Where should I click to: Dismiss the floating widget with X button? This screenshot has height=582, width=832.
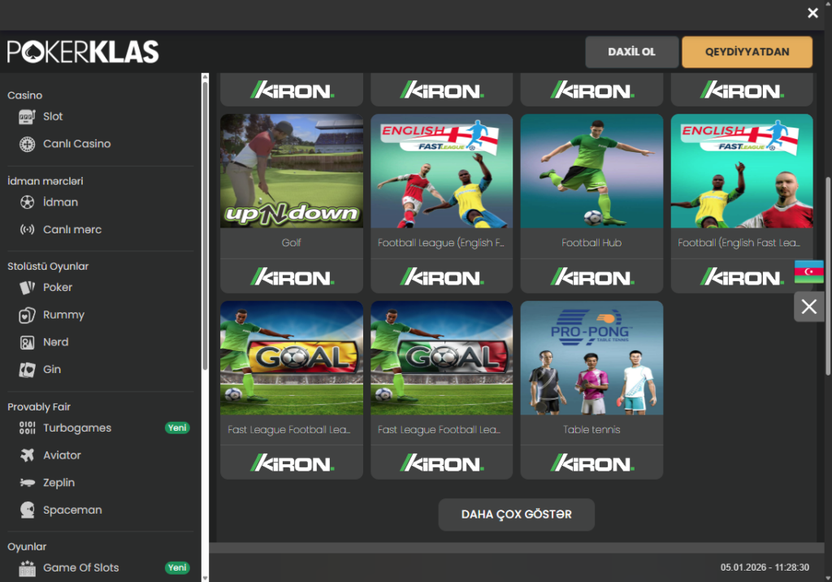coord(808,306)
